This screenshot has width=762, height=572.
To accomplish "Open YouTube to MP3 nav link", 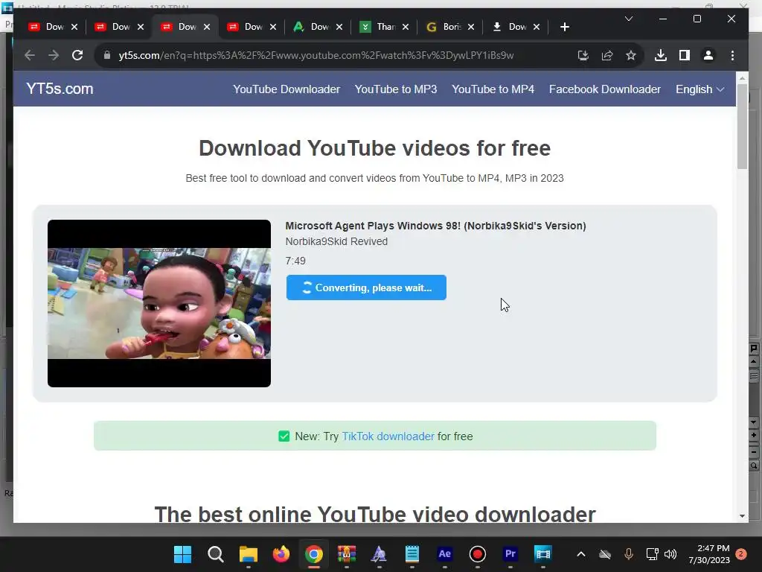I will click(x=396, y=89).
